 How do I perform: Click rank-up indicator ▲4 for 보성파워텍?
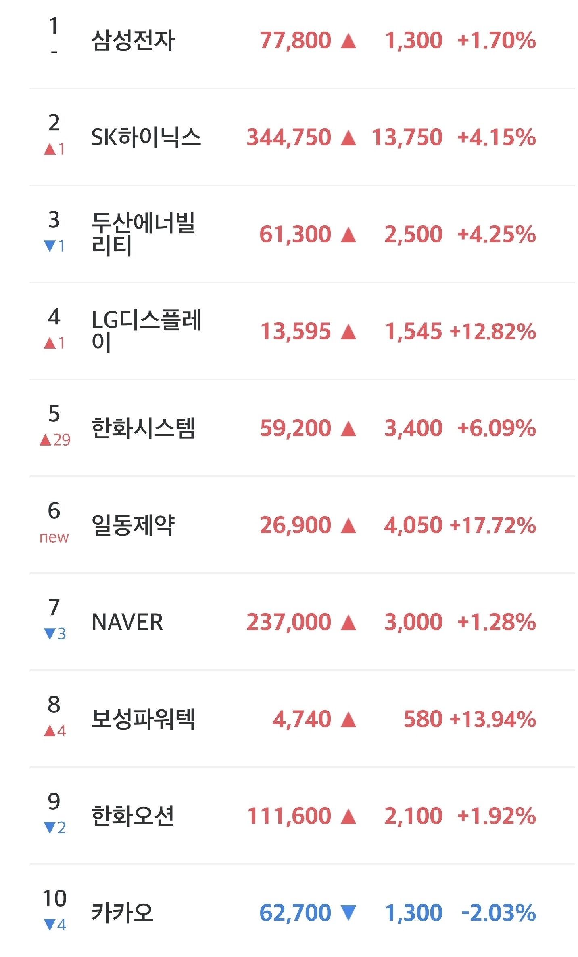point(55,730)
